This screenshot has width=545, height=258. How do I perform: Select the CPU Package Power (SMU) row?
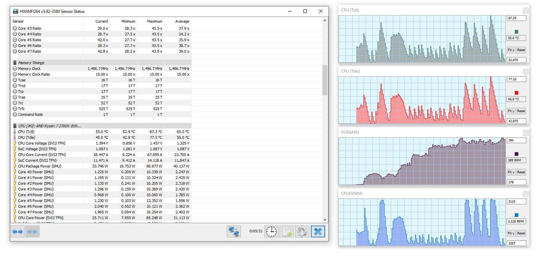coord(47,166)
